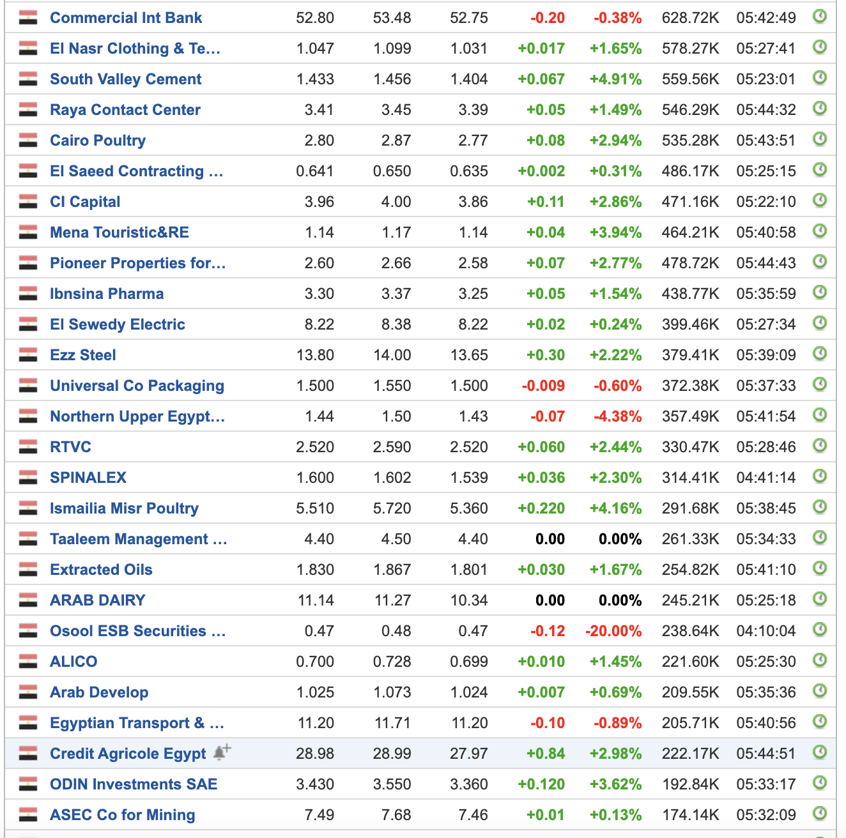The image size is (846, 838).
Task: Select the 04:10:04 time cell
Action: click(x=766, y=631)
